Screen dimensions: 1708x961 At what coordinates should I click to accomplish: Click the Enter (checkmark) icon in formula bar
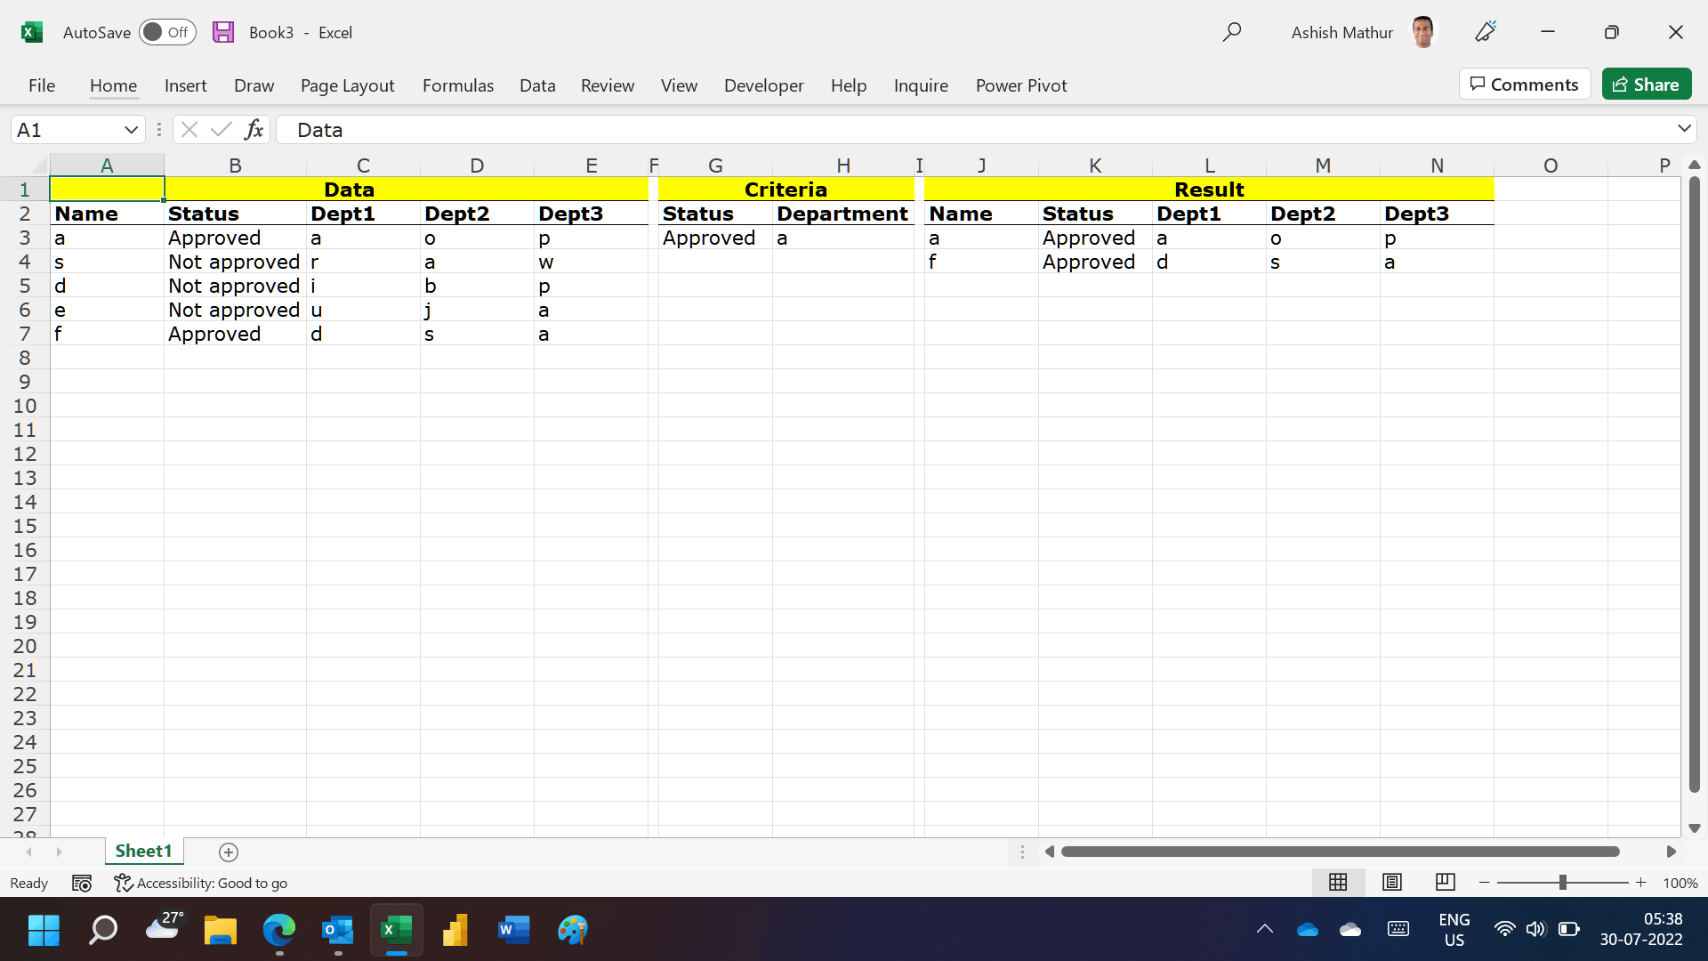[x=221, y=129]
